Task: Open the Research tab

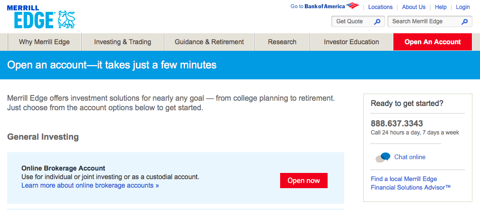Action: coord(282,42)
